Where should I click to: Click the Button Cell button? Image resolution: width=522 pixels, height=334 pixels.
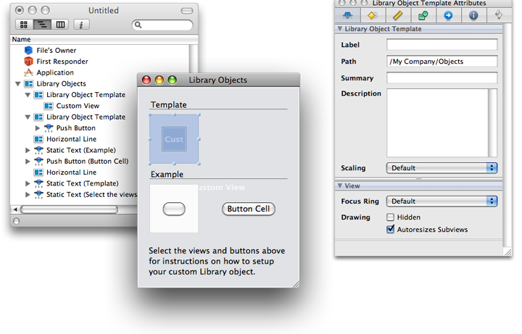tap(249, 209)
